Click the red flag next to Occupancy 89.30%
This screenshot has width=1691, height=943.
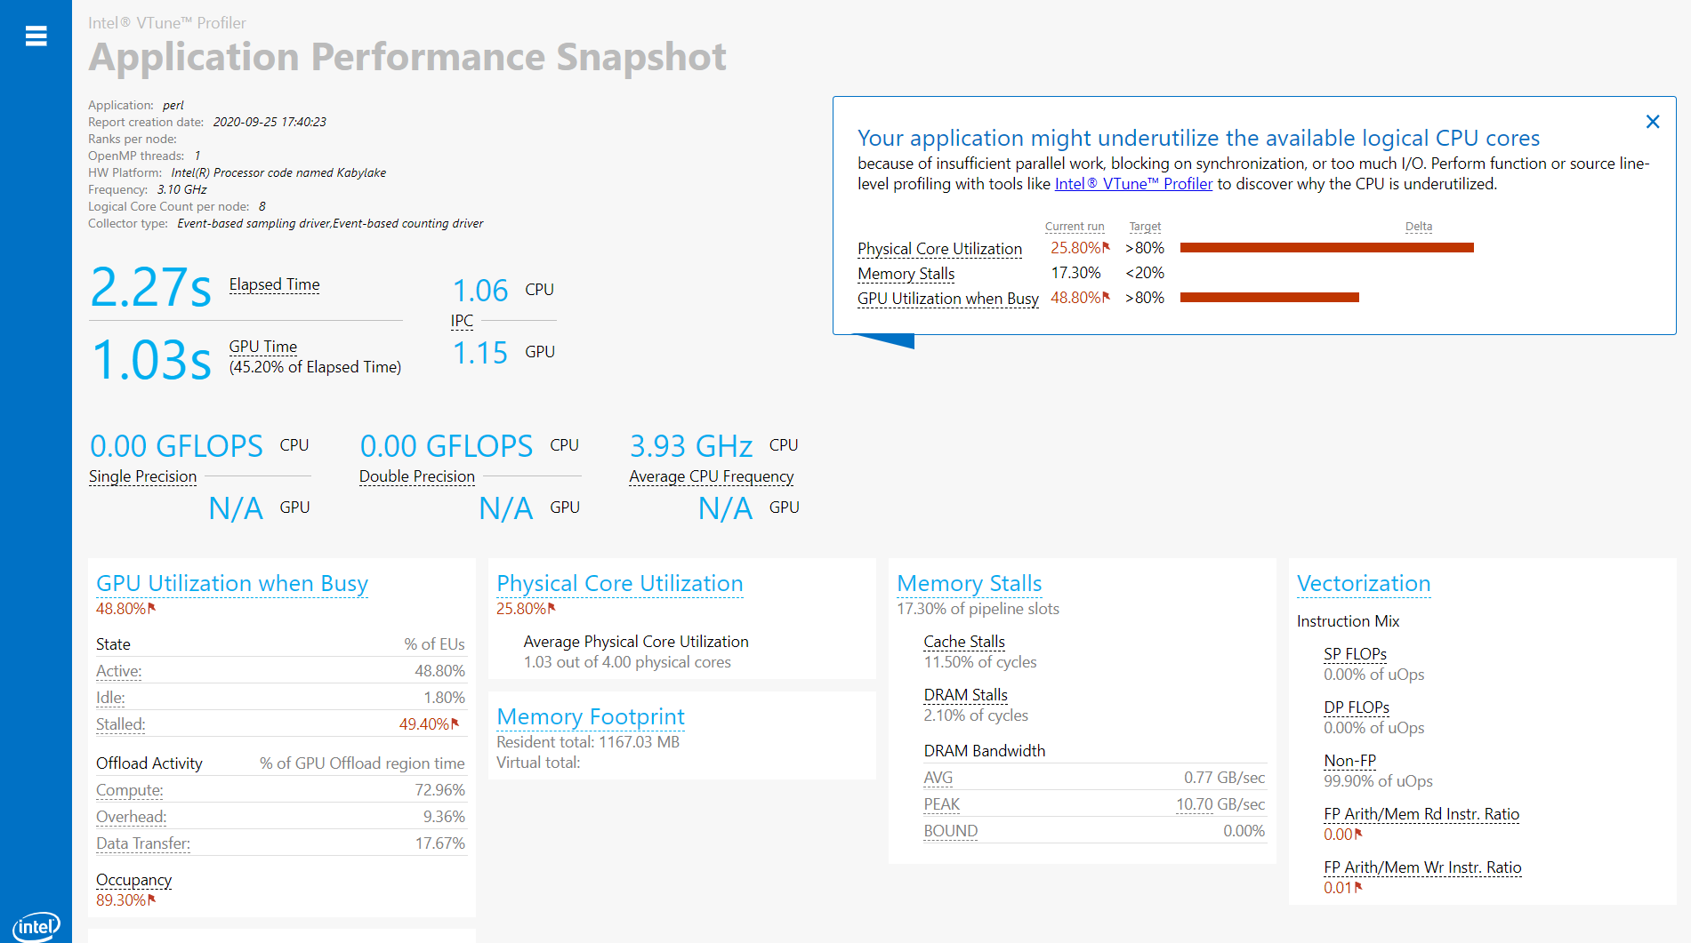coord(152,899)
